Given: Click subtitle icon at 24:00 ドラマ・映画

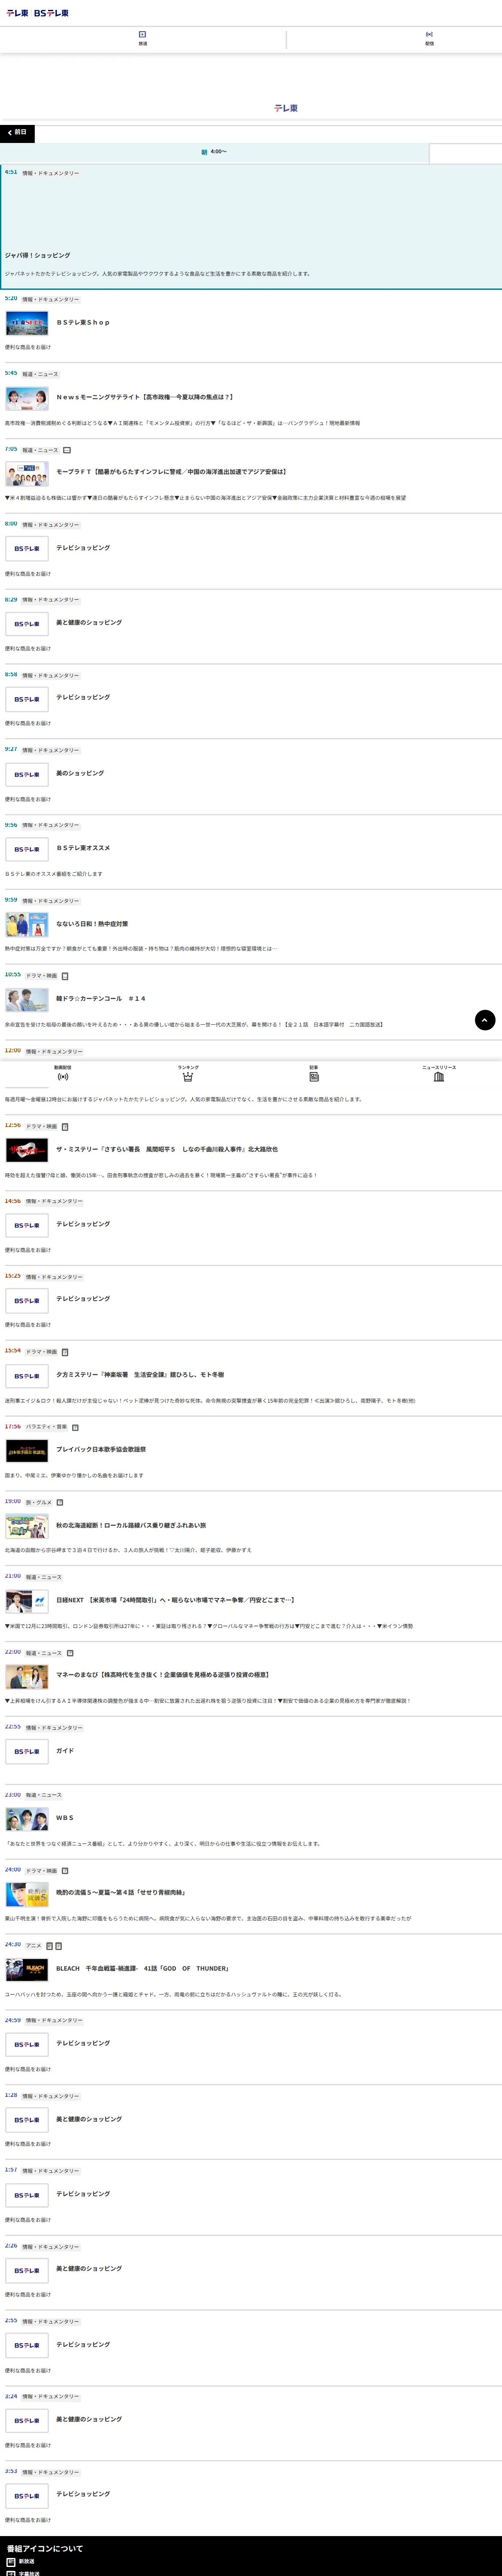Looking at the screenshot, I should pos(65,1871).
